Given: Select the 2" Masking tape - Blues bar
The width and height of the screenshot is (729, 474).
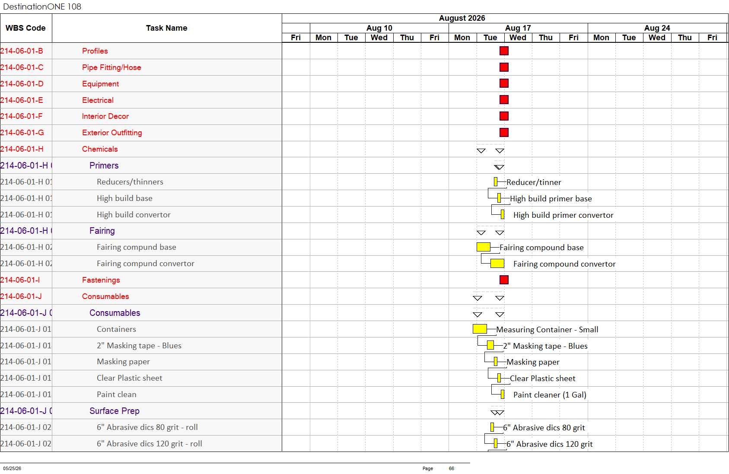Looking at the screenshot, I should coord(490,345).
